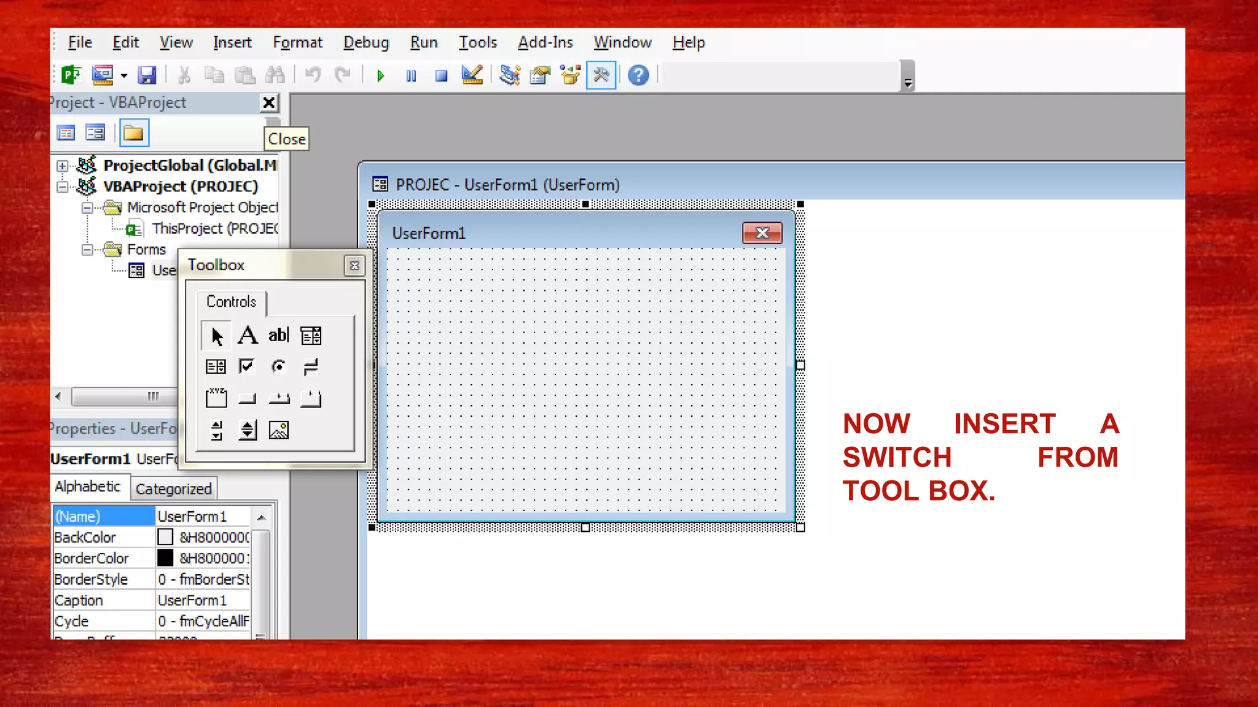Click the Toolbox hammer-and-wrench icon
1258x707 pixels.
601,75
